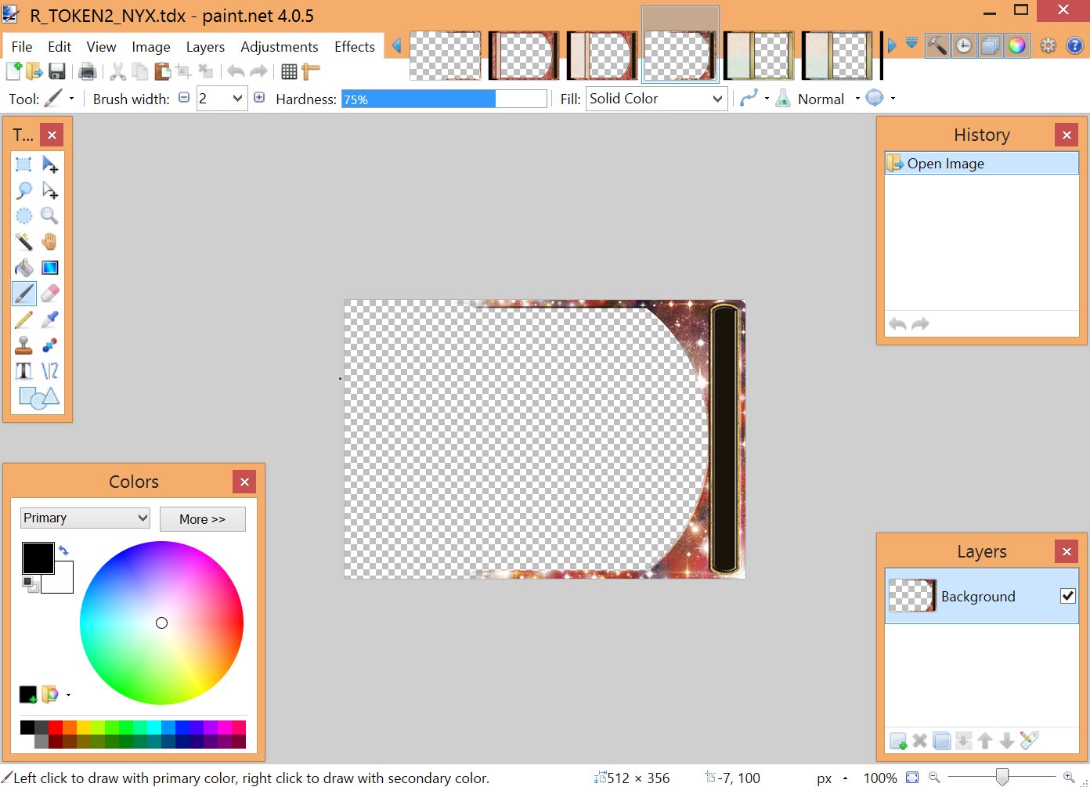Image resolution: width=1090 pixels, height=787 pixels.
Task: Toggle the Tools window button
Action: tap(937, 45)
